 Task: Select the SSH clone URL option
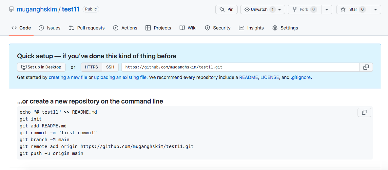110,67
